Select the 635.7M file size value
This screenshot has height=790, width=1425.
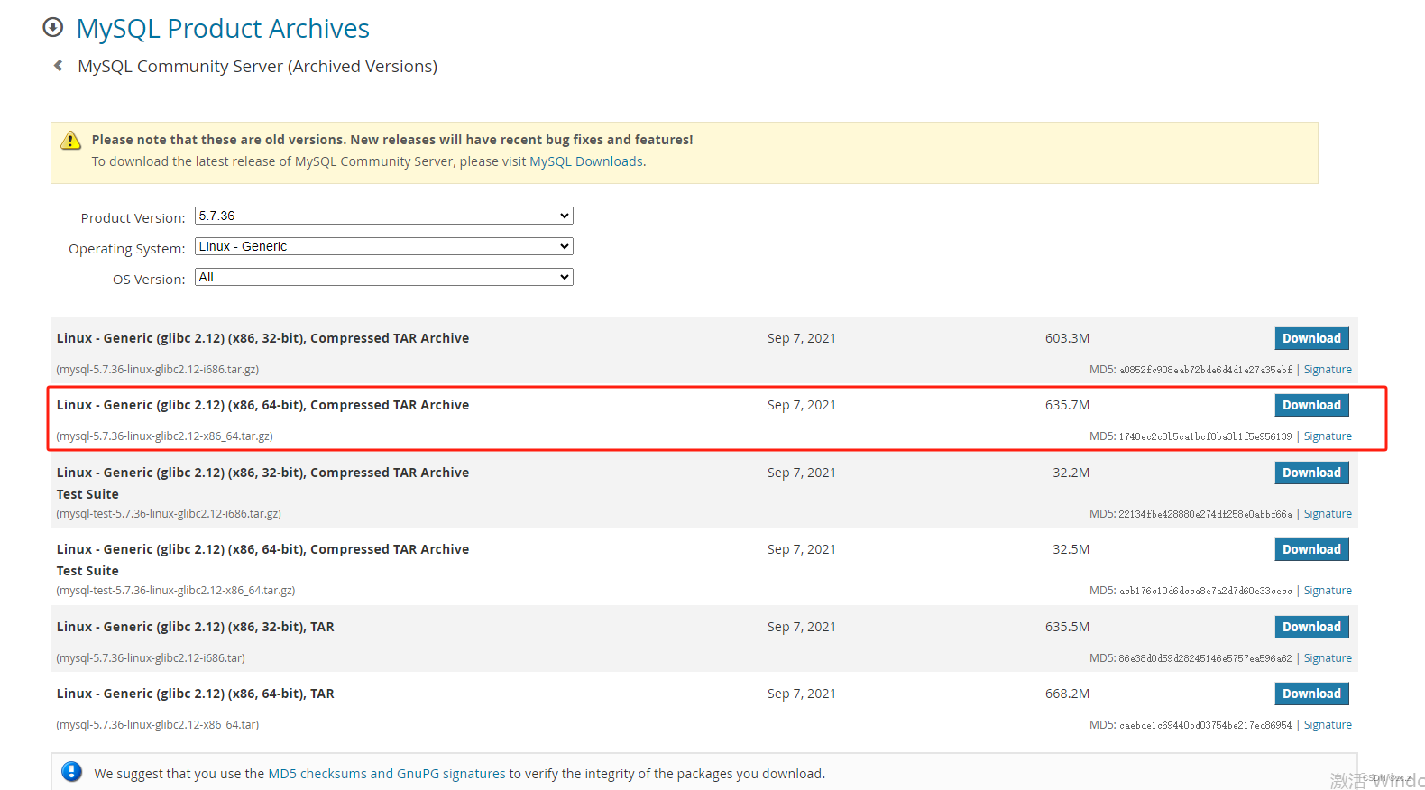(1067, 405)
